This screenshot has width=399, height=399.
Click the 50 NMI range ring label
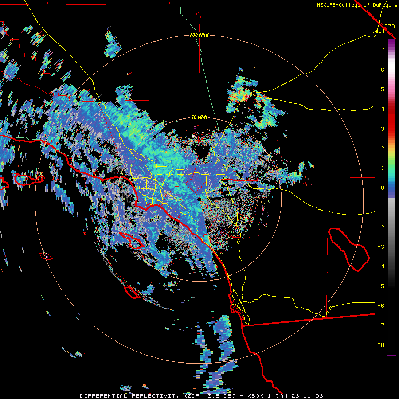tap(199, 117)
